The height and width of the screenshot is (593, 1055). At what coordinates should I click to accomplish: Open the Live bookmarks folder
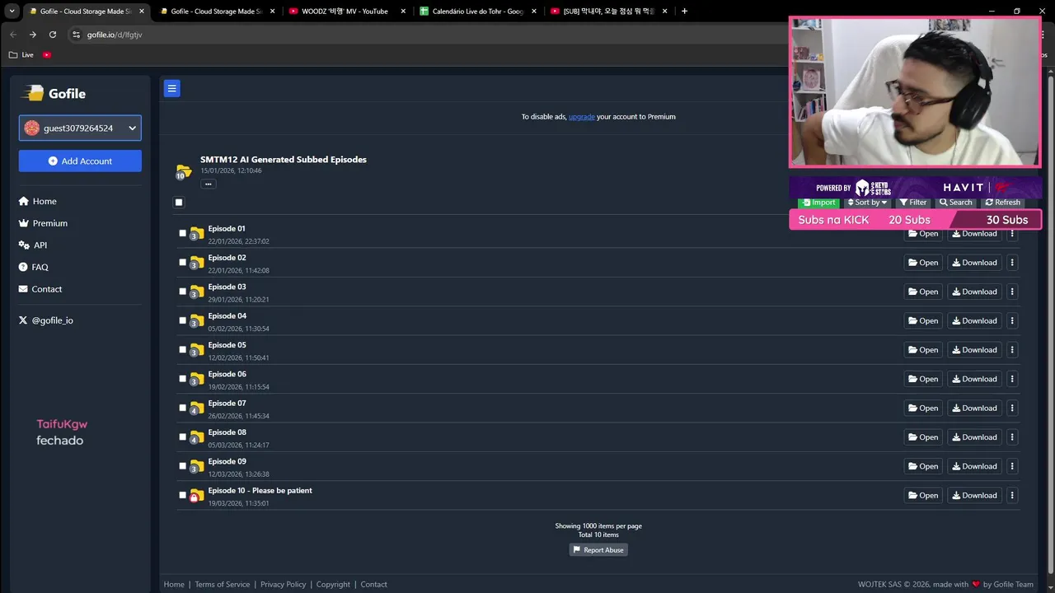(x=21, y=55)
